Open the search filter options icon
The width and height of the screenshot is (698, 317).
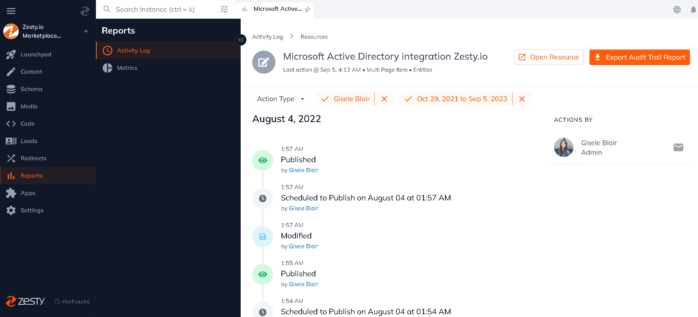(224, 9)
